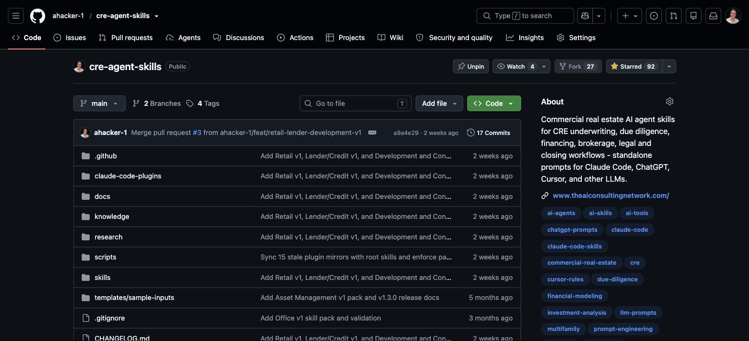Open the pull requests icon in top bar

pos(674,16)
